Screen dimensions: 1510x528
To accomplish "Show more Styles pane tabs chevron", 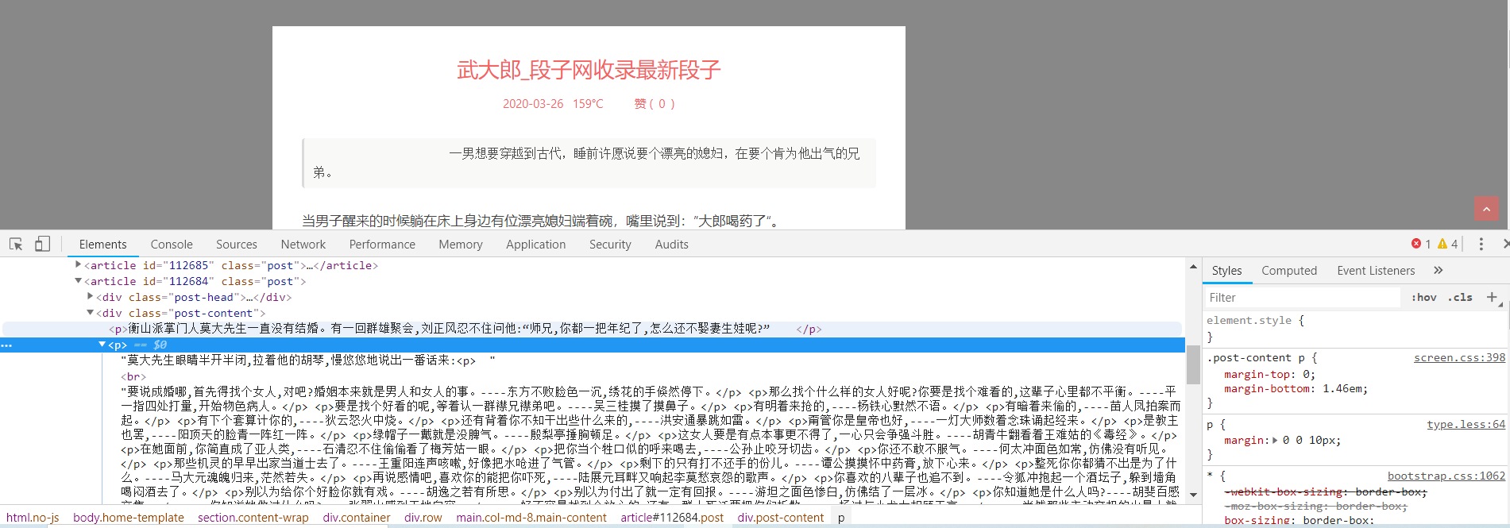I will point(1438,271).
